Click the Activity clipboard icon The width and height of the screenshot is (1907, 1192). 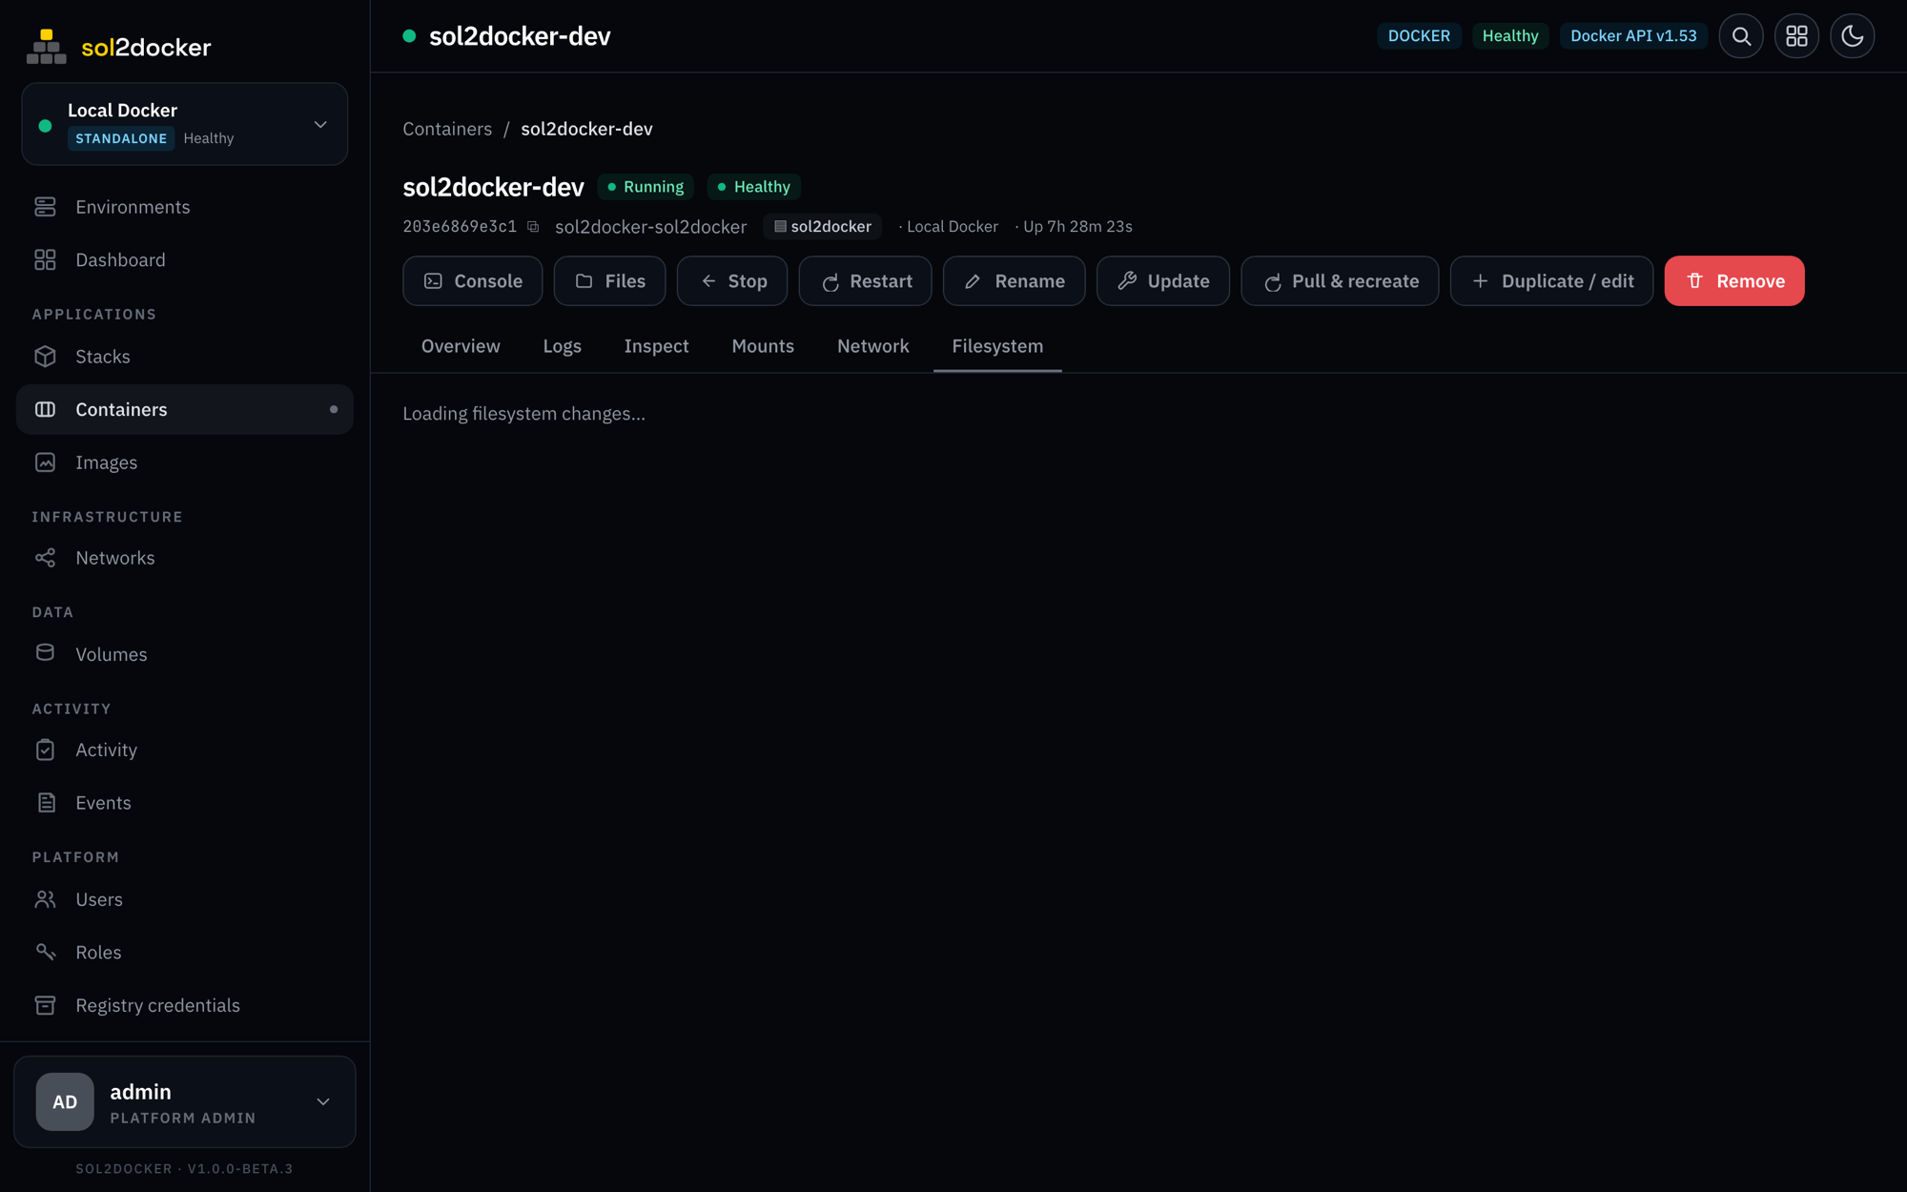(45, 750)
